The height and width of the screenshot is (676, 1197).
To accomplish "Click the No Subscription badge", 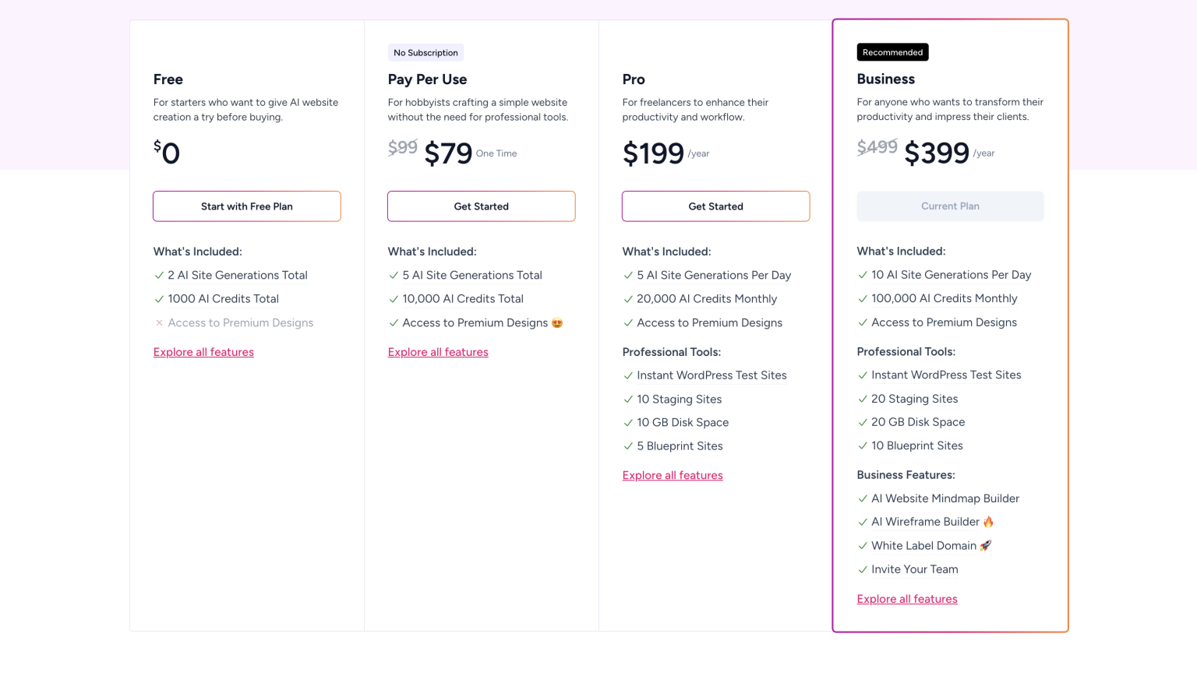I will point(425,52).
